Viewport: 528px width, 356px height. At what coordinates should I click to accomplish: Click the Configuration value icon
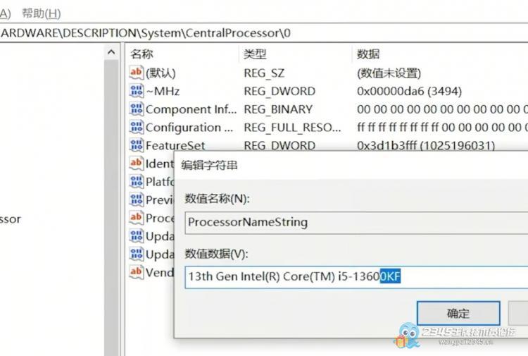137,127
